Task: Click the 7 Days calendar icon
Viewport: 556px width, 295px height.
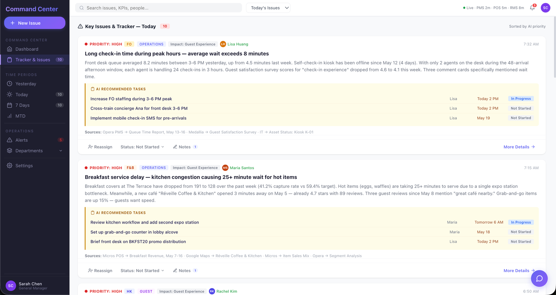Action: point(10,105)
